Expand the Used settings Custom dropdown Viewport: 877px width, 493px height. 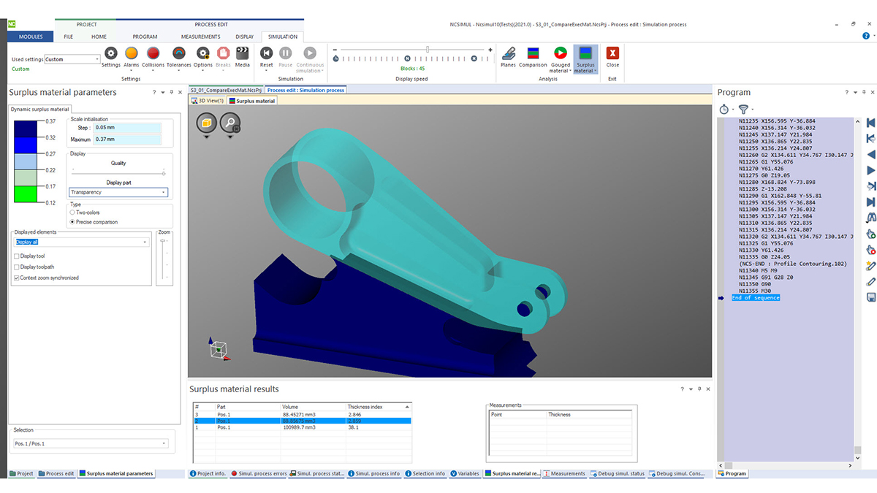tap(96, 59)
